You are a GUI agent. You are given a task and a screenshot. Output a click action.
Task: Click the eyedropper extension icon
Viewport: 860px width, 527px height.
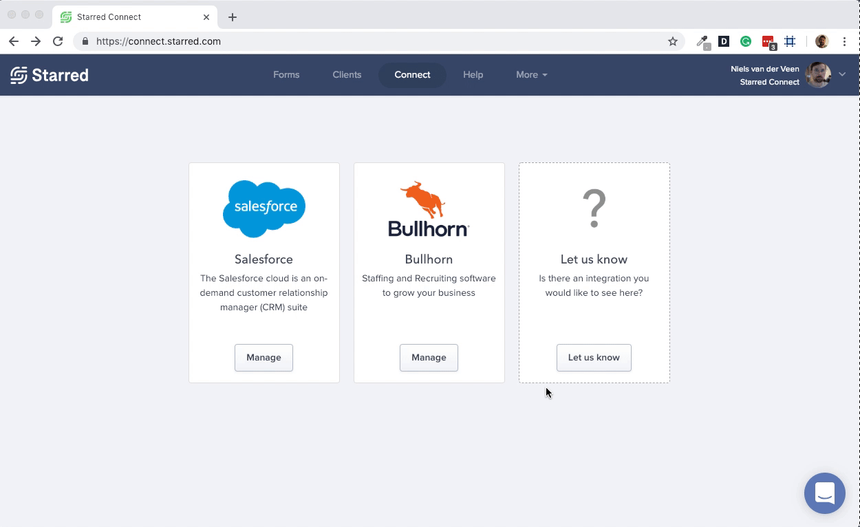point(703,42)
